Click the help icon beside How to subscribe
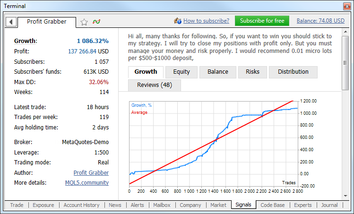 pyautogui.click(x=178, y=21)
